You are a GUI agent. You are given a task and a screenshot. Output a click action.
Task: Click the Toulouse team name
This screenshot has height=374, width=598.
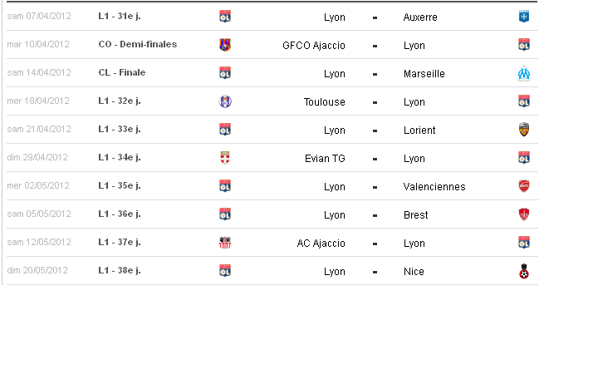[x=325, y=102]
